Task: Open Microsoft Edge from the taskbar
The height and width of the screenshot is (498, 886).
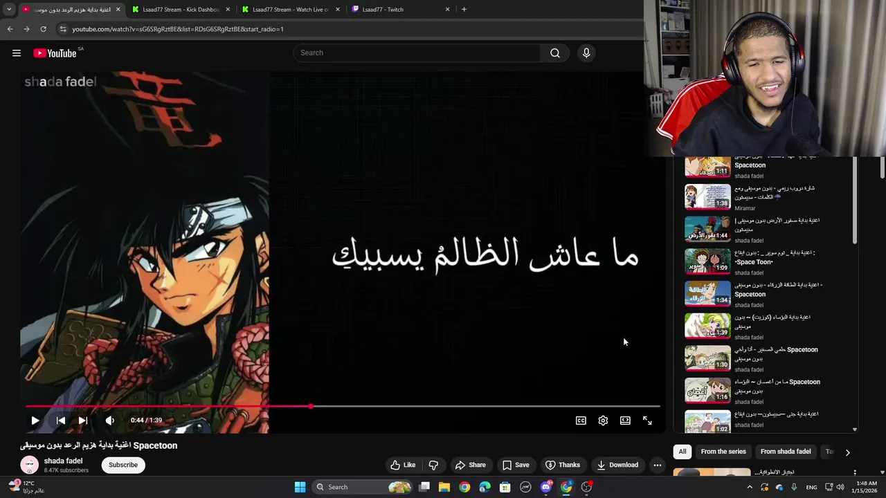Action: [485, 487]
